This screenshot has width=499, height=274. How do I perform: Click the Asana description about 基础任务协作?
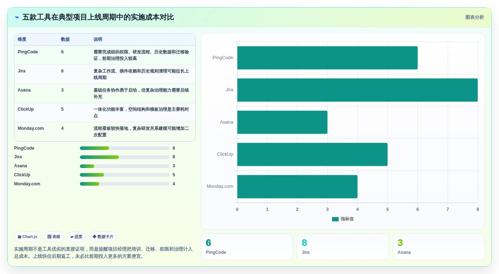click(x=141, y=93)
